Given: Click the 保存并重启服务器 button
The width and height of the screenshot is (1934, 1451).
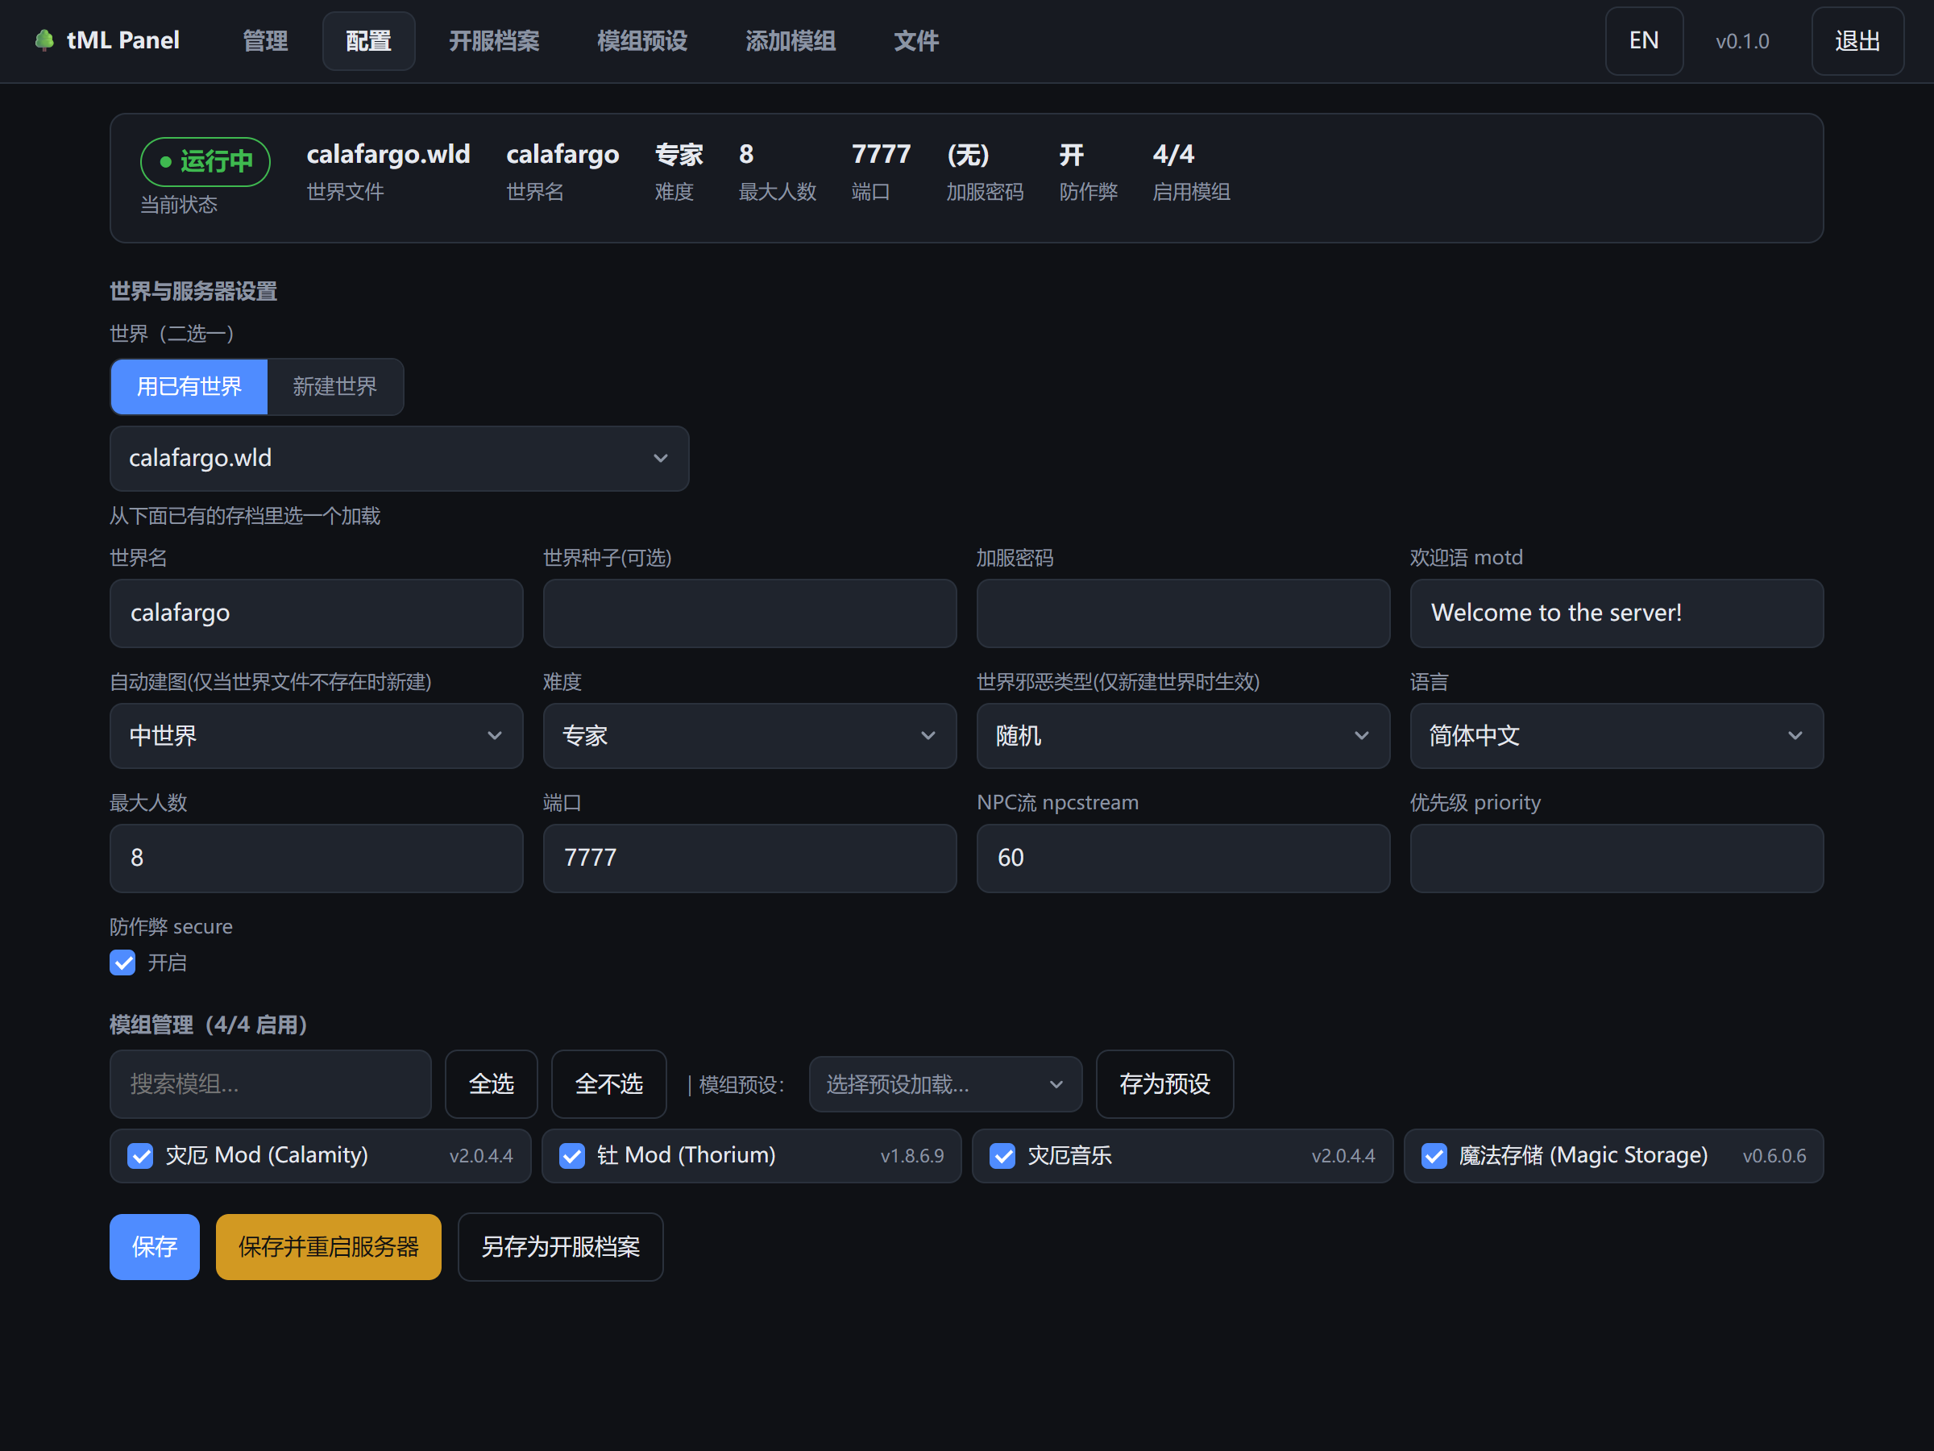Looking at the screenshot, I should [329, 1247].
